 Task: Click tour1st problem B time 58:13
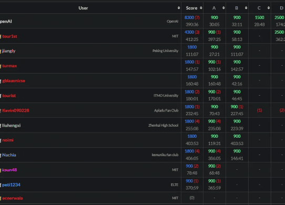tap(237, 39)
